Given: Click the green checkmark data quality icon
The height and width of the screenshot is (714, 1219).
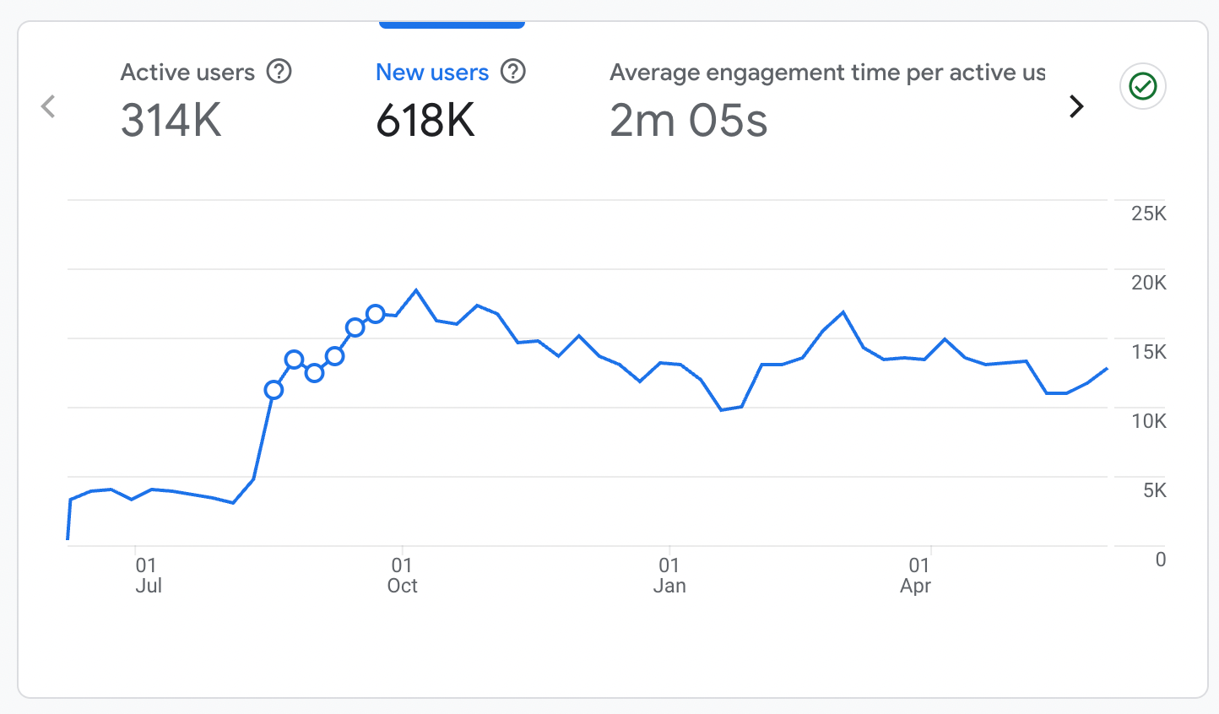Looking at the screenshot, I should pos(1142,86).
